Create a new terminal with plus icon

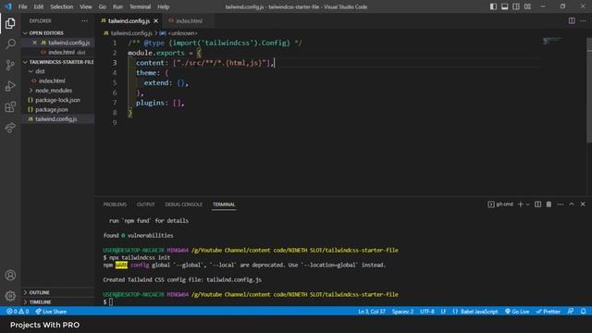pyautogui.click(x=520, y=204)
